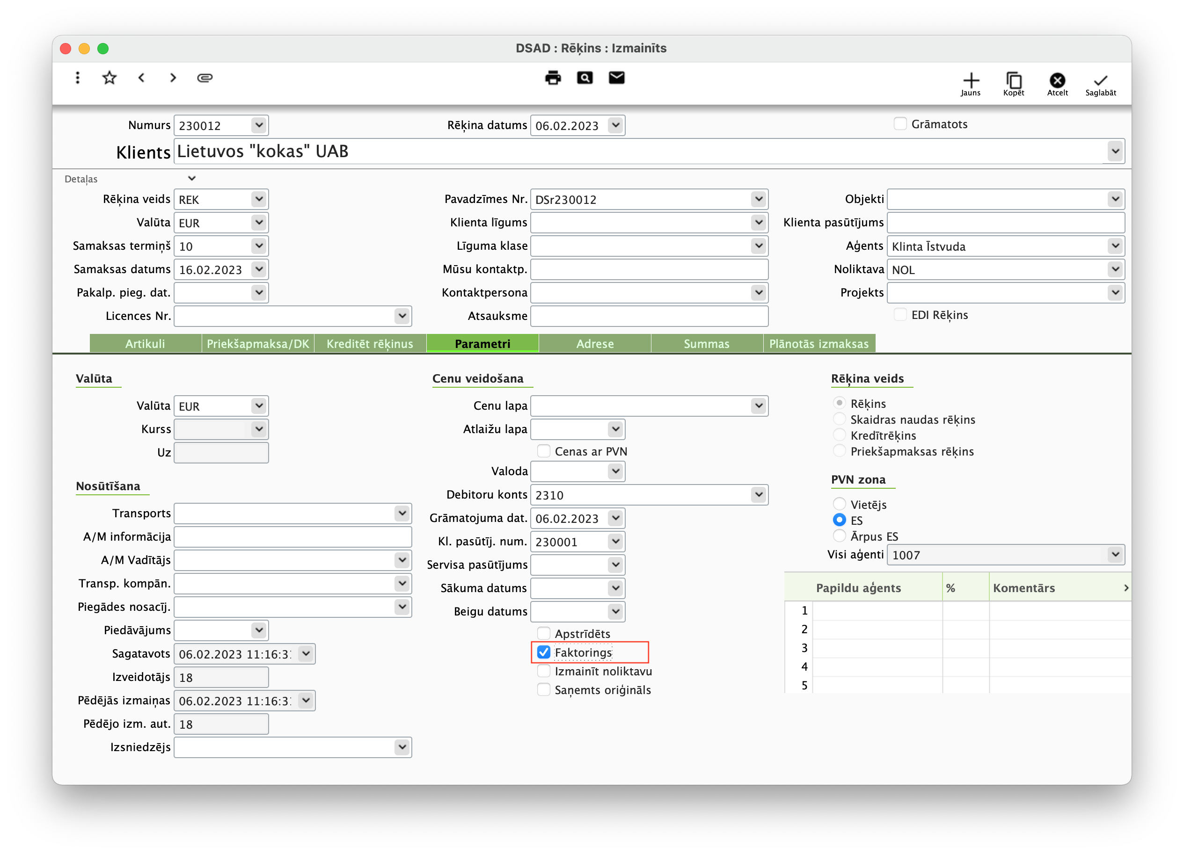The width and height of the screenshot is (1184, 854).
Task: Go to previous record with left arrow
Action: [x=141, y=78]
